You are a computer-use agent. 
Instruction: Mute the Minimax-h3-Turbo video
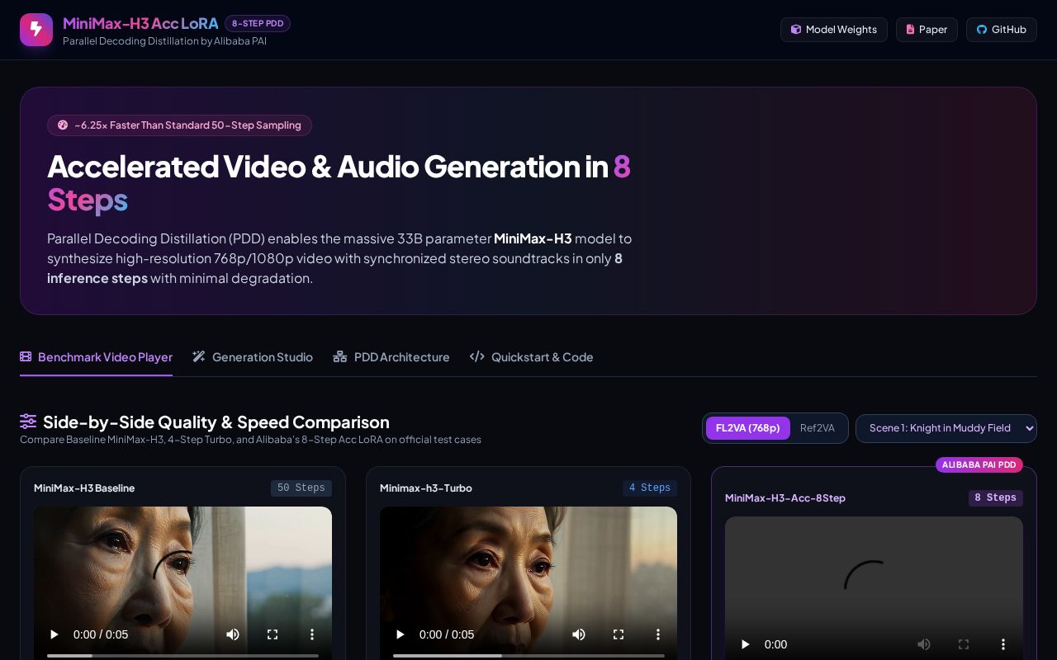click(579, 634)
